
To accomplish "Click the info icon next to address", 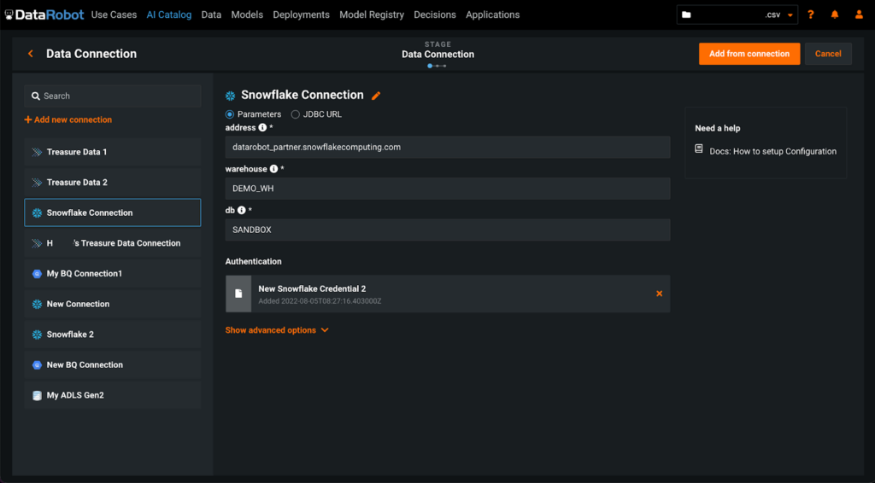I will click(x=262, y=128).
